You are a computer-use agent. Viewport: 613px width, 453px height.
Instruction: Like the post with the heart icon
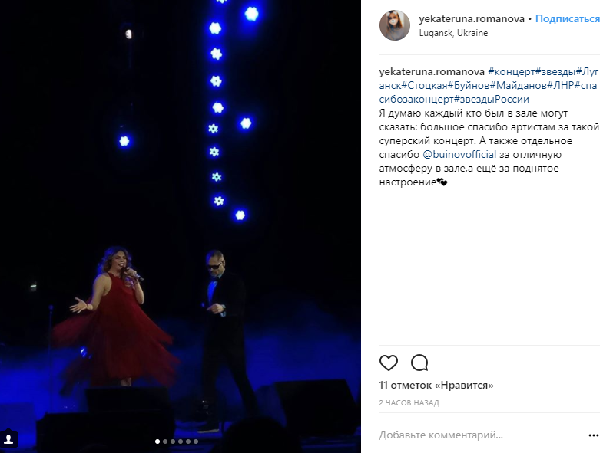(388, 363)
